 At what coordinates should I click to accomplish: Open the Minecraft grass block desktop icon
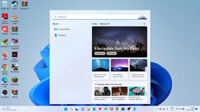(15, 81)
